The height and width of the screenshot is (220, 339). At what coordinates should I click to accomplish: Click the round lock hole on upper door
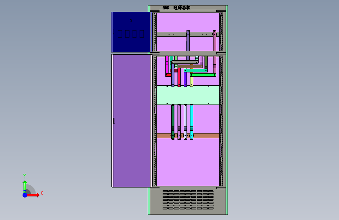(131, 21)
